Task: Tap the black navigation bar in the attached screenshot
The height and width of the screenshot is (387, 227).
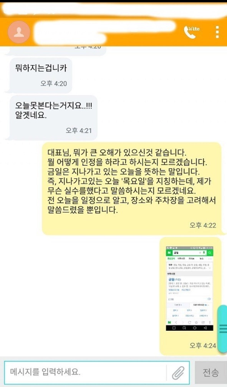Action: pyautogui.click(x=190, y=328)
